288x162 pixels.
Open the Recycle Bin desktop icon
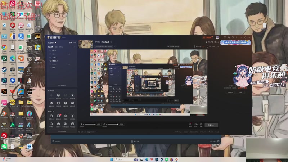4,26
